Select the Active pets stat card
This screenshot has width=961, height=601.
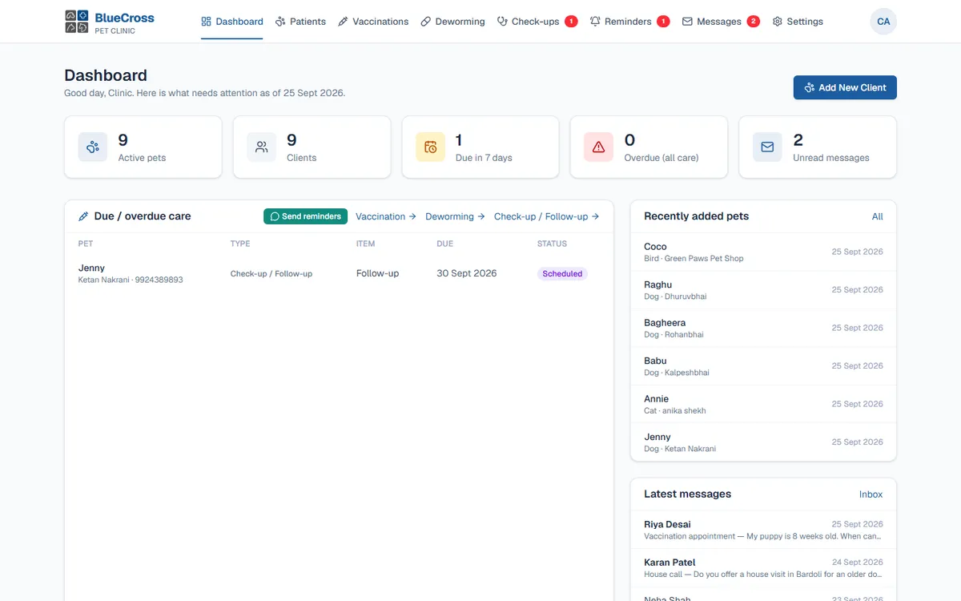pos(143,147)
